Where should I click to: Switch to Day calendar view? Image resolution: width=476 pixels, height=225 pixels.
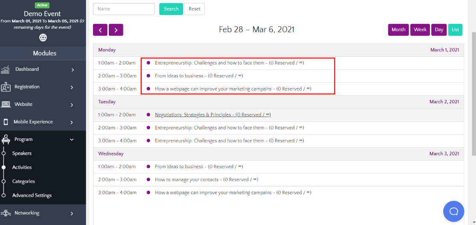point(439,30)
